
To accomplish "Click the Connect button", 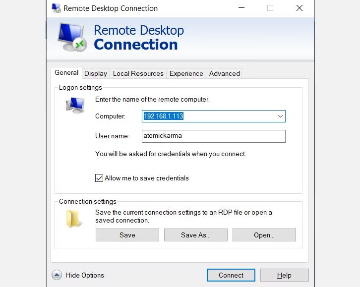I will click(231, 275).
